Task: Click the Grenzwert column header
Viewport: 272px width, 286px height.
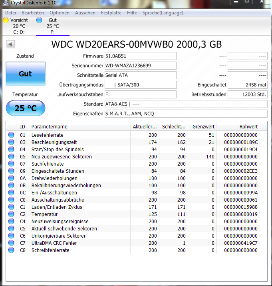Action: 203,126
